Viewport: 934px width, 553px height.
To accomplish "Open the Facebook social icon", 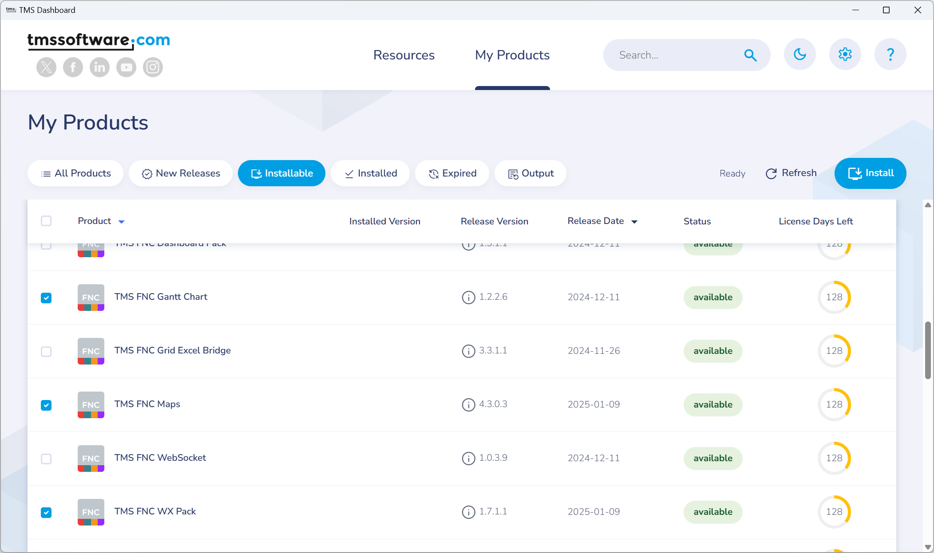I will point(73,67).
